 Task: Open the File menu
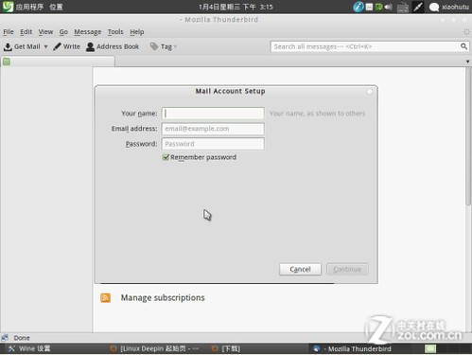pyautogui.click(x=9, y=32)
